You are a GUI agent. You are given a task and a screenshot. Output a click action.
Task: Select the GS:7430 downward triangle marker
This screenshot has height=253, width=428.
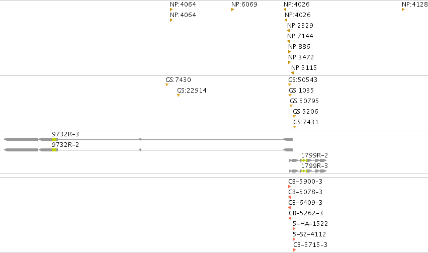[x=167, y=85]
